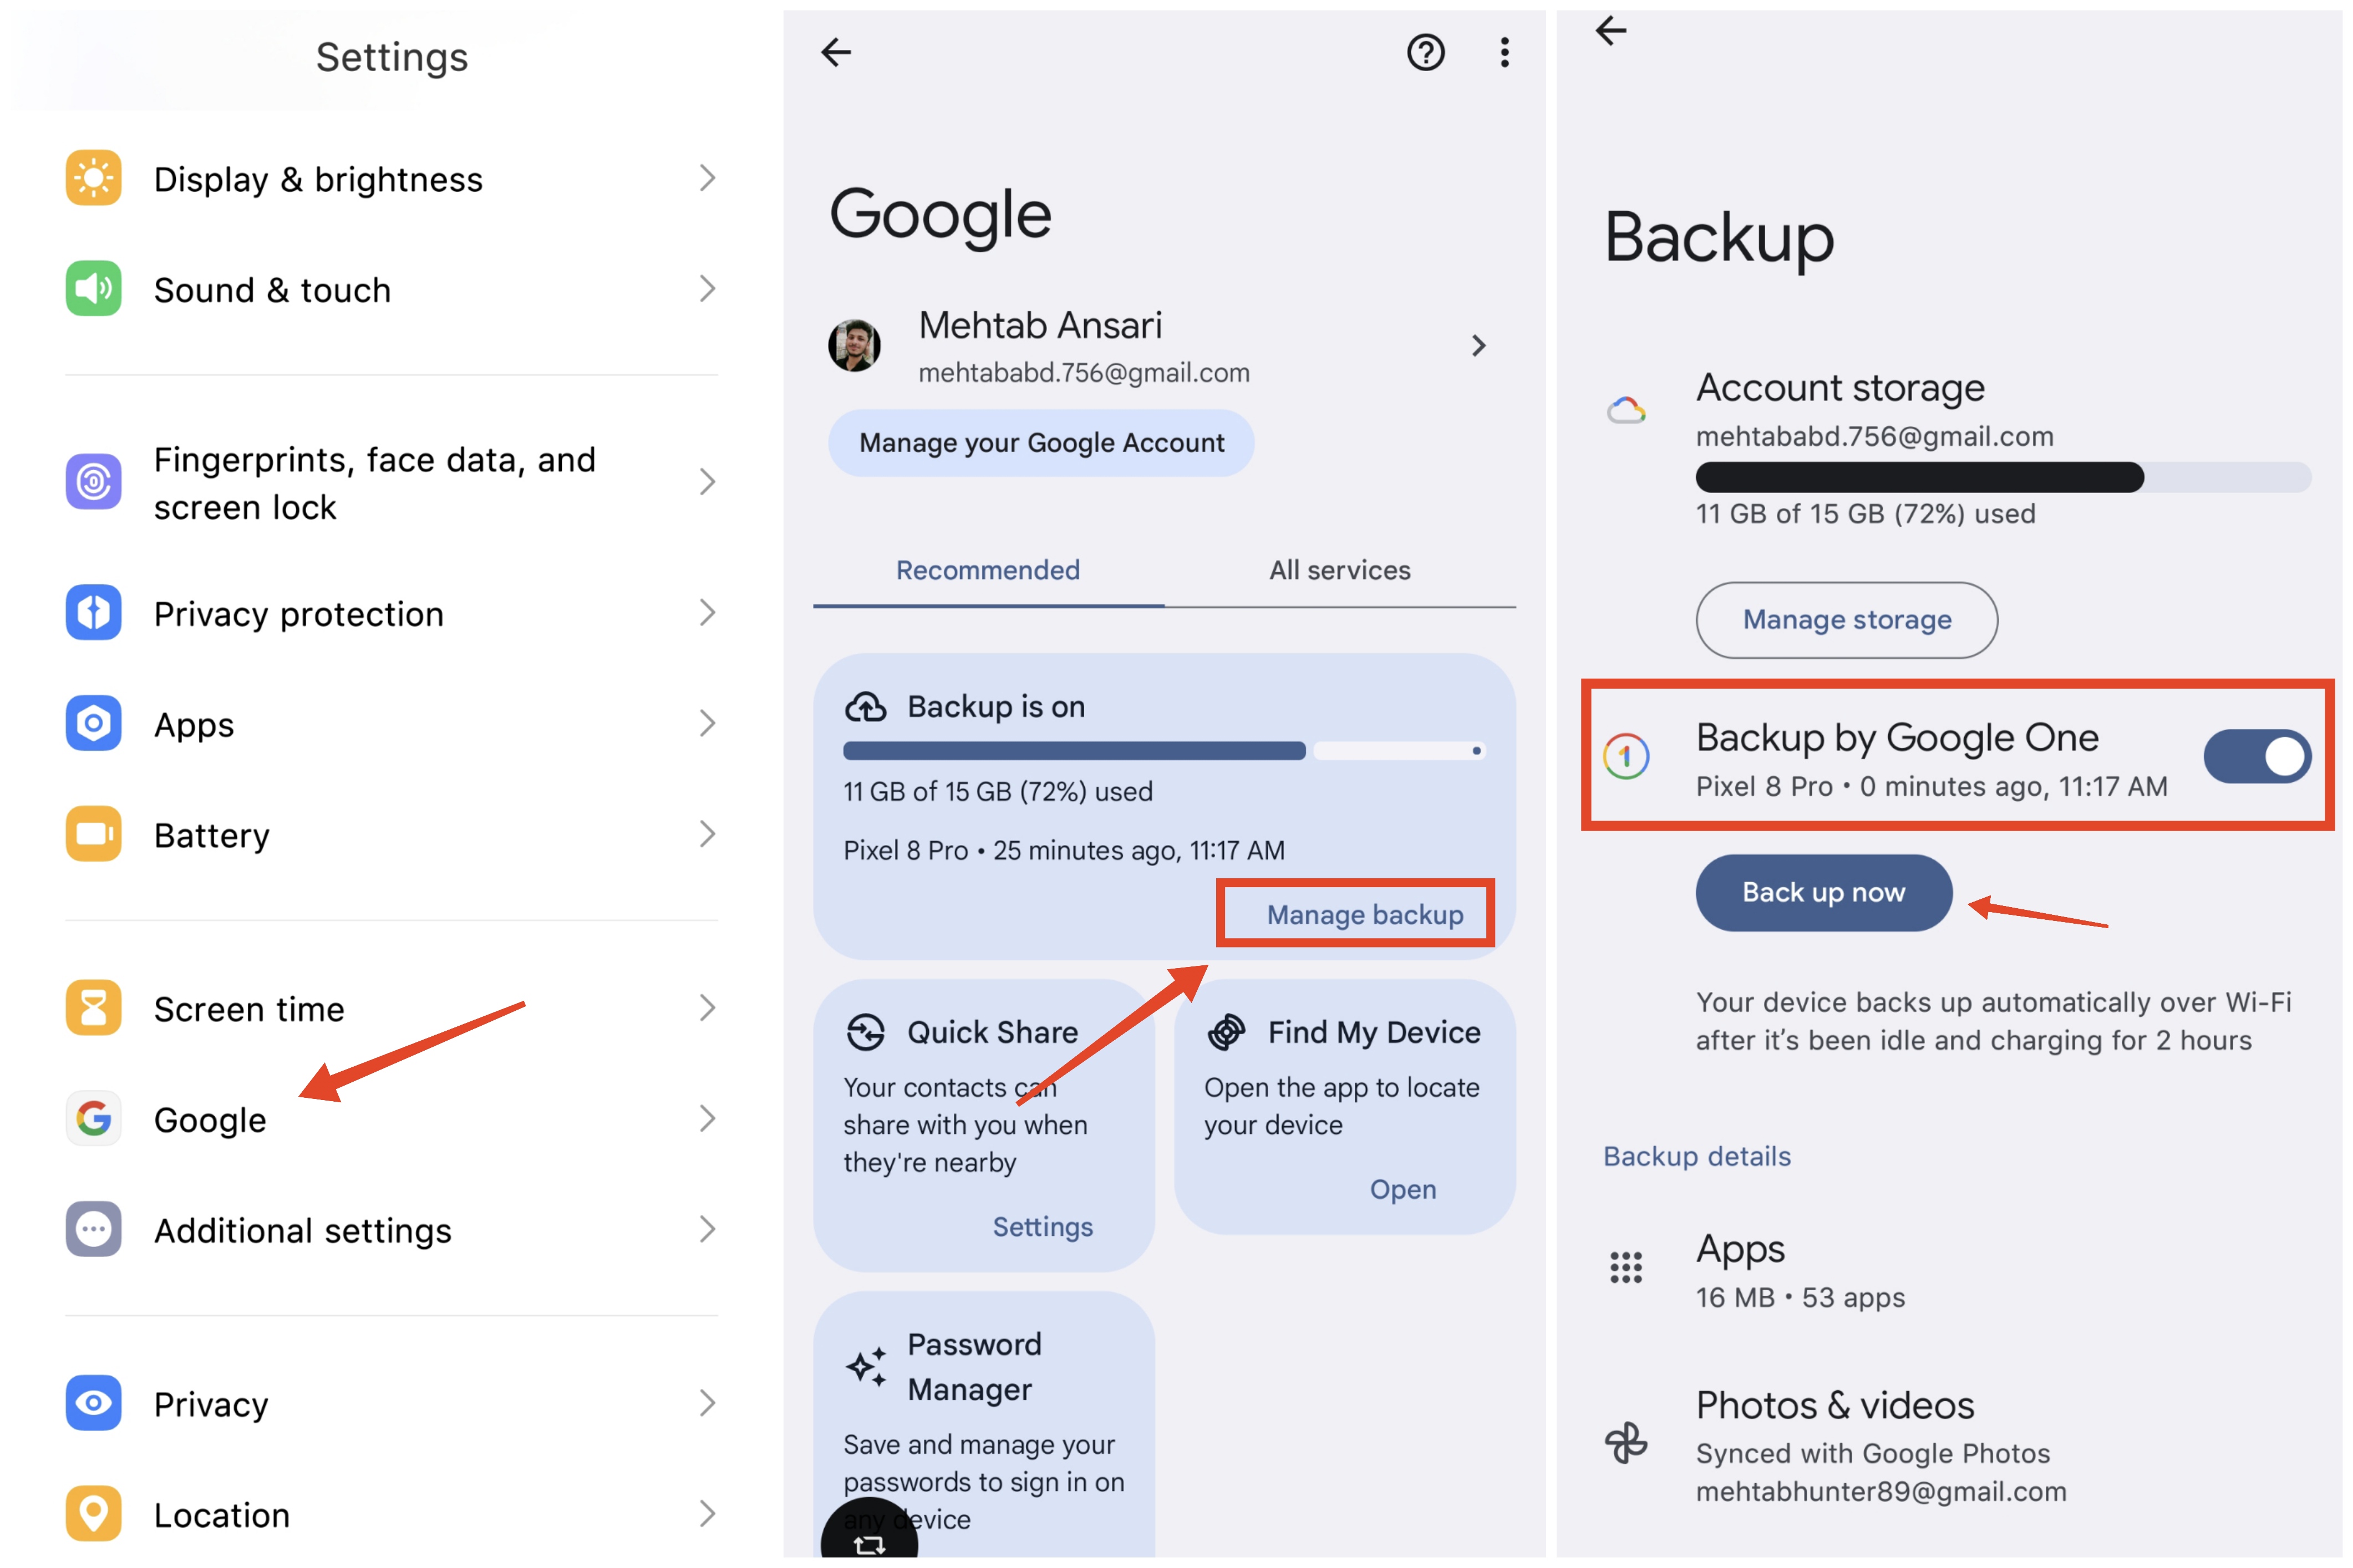Tap the Account storage usage bar

coord(2003,477)
